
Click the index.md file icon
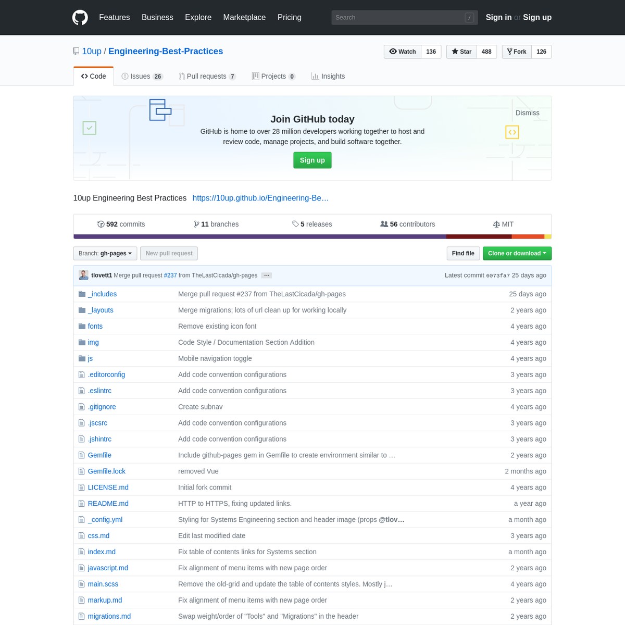point(81,552)
